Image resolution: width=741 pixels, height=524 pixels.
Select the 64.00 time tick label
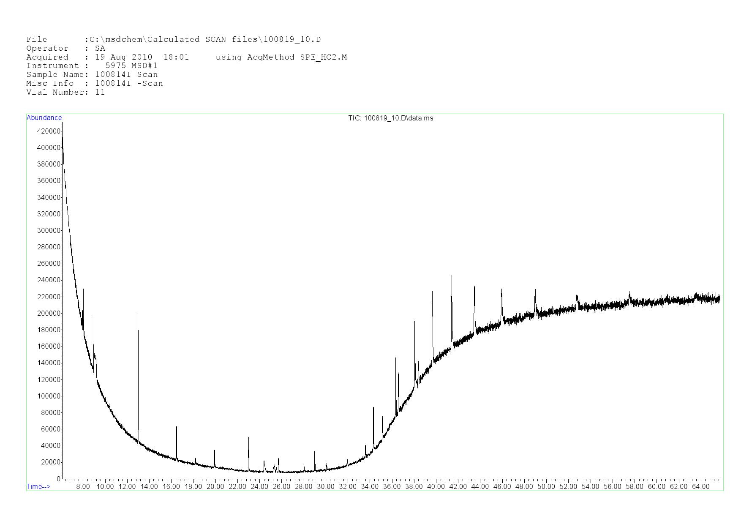click(x=700, y=486)
